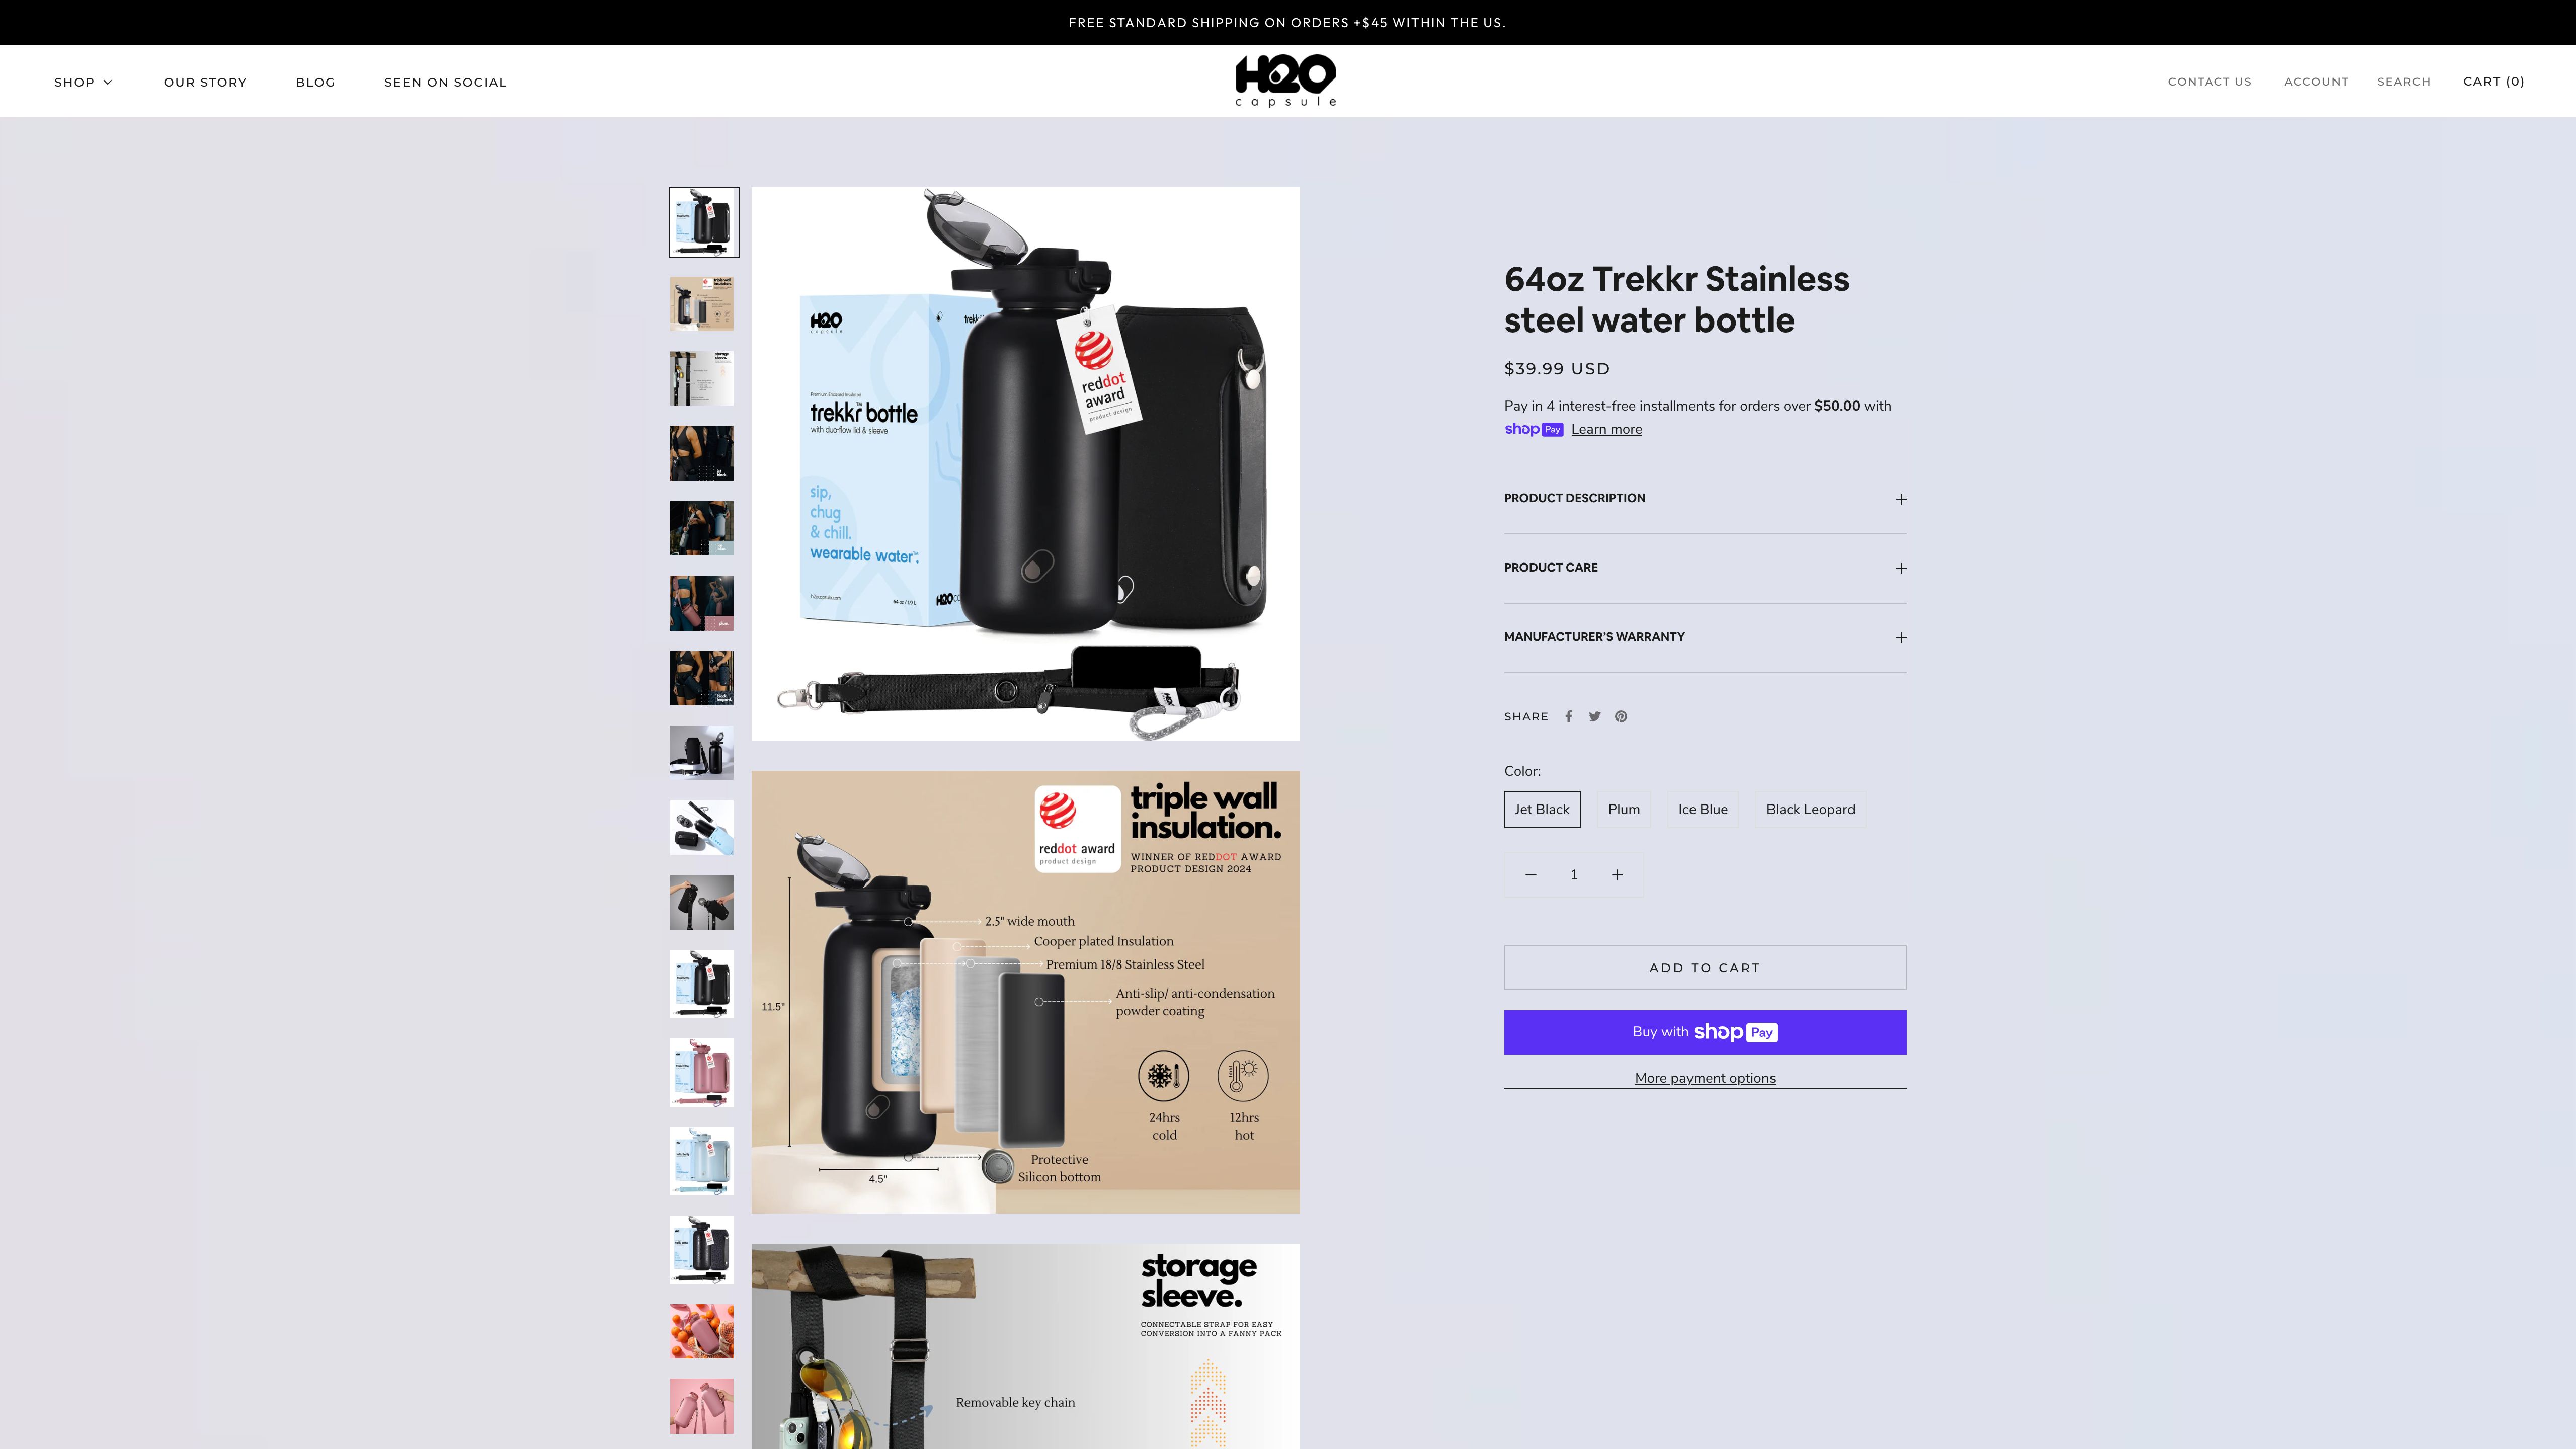Select the Ice Blue color option
2576x1449 pixels.
1703,809
